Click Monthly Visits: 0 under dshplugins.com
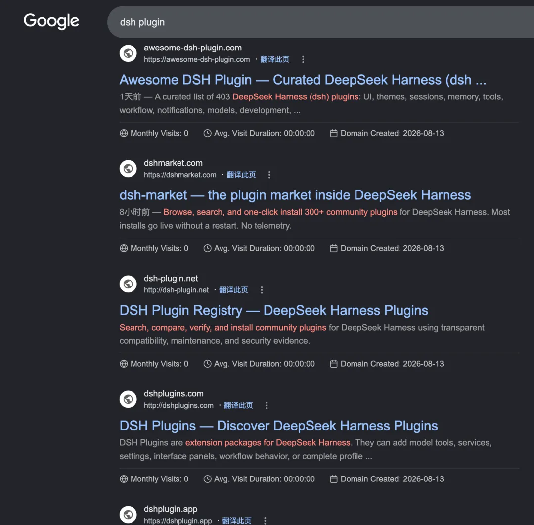534x525 pixels. [x=159, y=479]
